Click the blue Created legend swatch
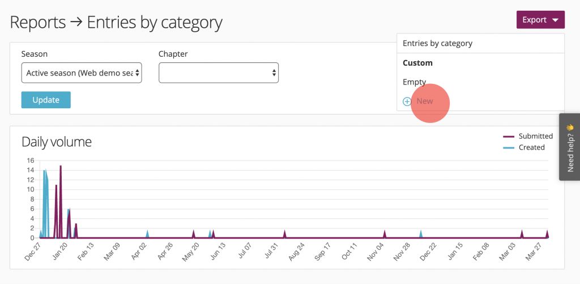This screenshot has width=580, height=284. pos(509,147)
